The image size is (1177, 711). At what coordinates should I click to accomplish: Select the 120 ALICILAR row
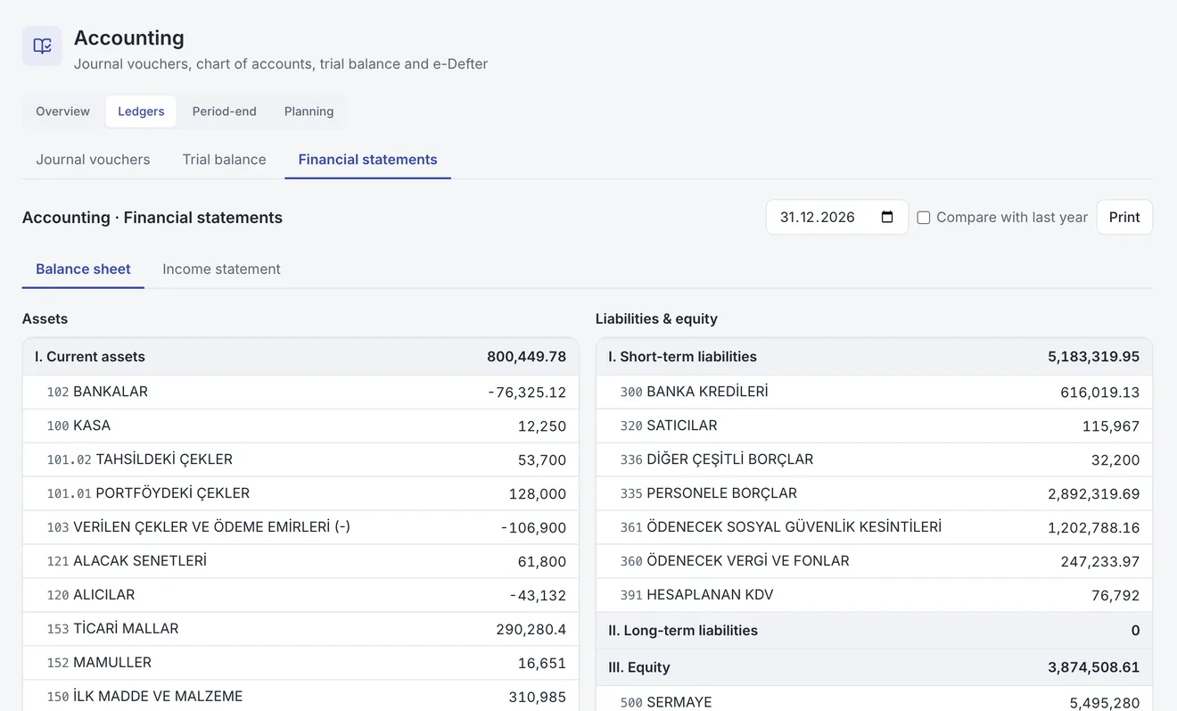point(300,596)
